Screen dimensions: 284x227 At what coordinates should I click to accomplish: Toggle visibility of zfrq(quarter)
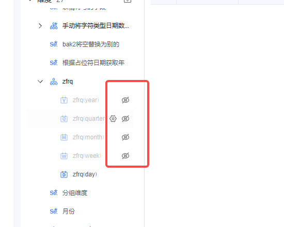pyautogui.click(x=125, y=119)
